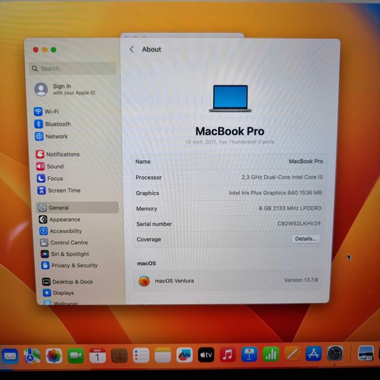Open Mail from the Dock

point(10,356)
